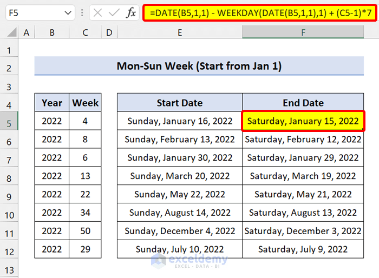The width and height of the screenshot is (379, 278).
Task: Expand the Name Box dropdown arrow
Action: pos(68,12)
